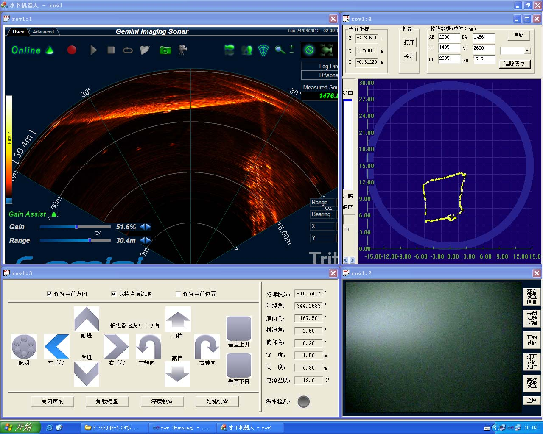Image resolution: width=543 pixels, height=434 pixels.
Task: Click the shift up gear (加档) arrow
Action: [x=178, y=320]
